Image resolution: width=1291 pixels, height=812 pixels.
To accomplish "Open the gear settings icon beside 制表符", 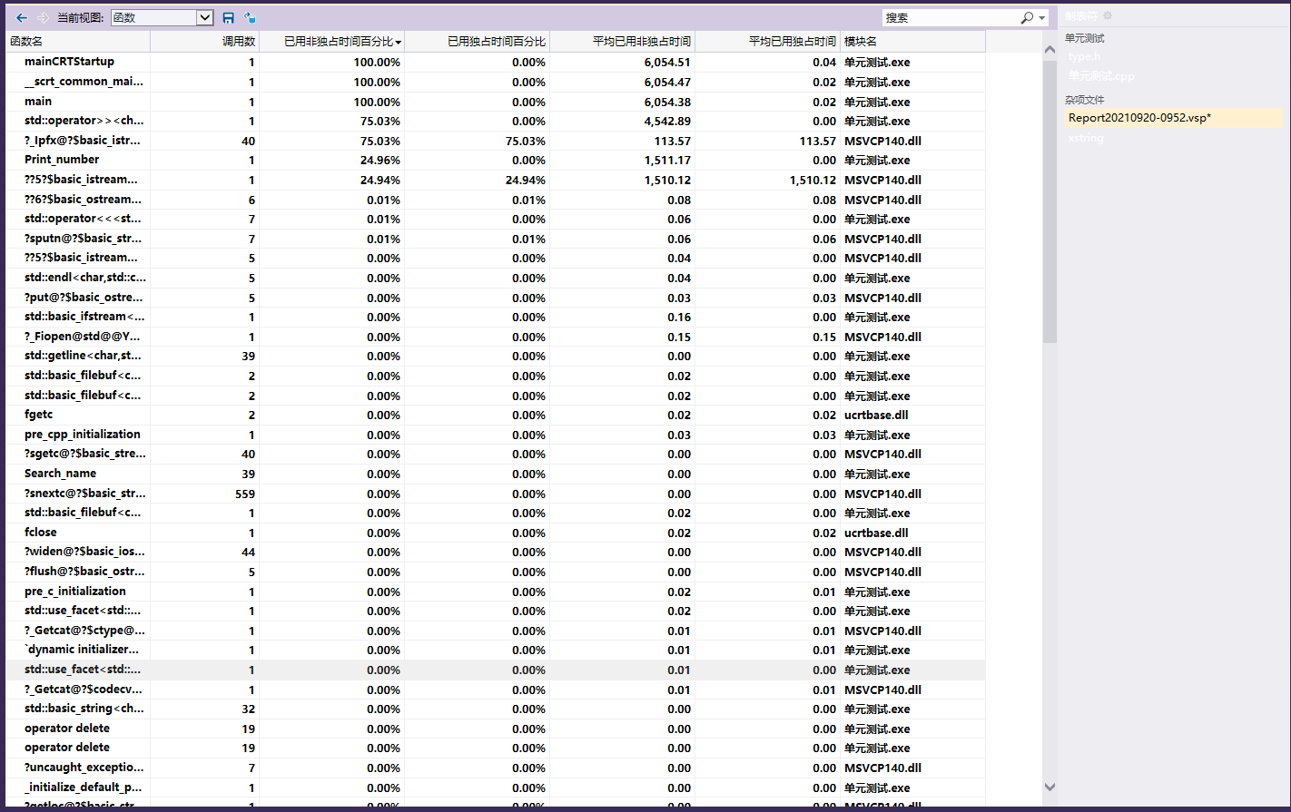I will pyautogui.click(x=1108, y=15).
